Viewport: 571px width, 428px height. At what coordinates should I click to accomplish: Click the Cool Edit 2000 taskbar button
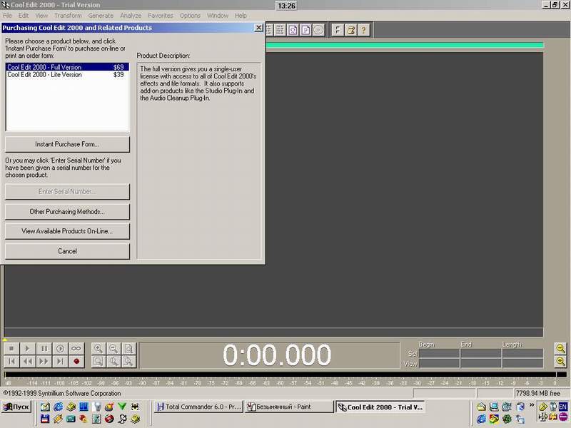(x=380, y=407)
